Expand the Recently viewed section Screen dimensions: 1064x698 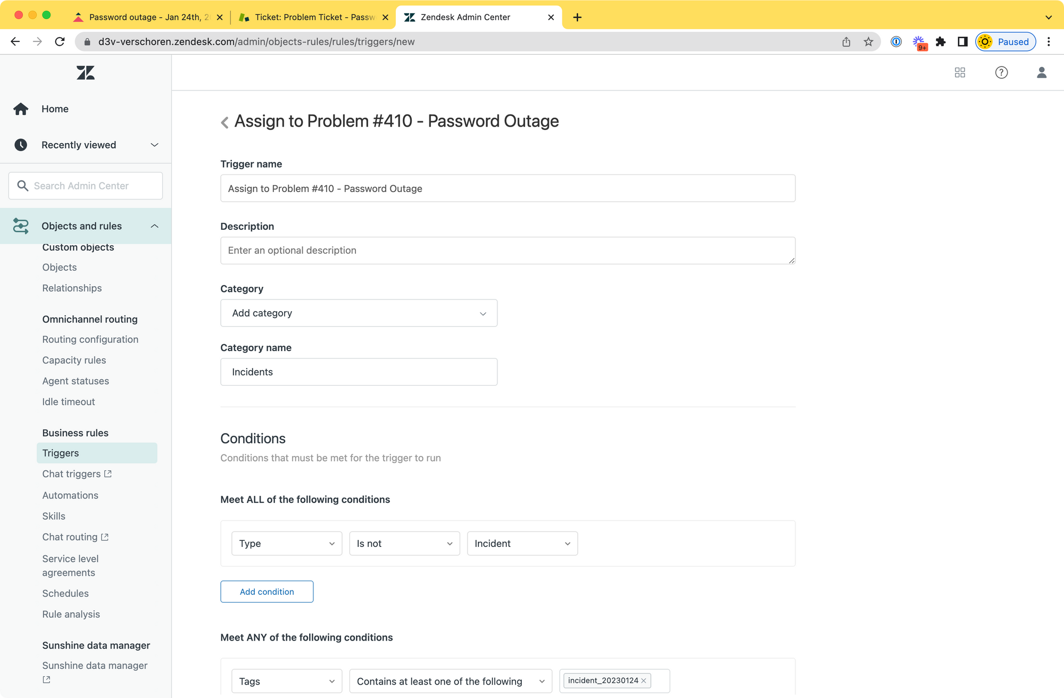[x=154, y=145]
